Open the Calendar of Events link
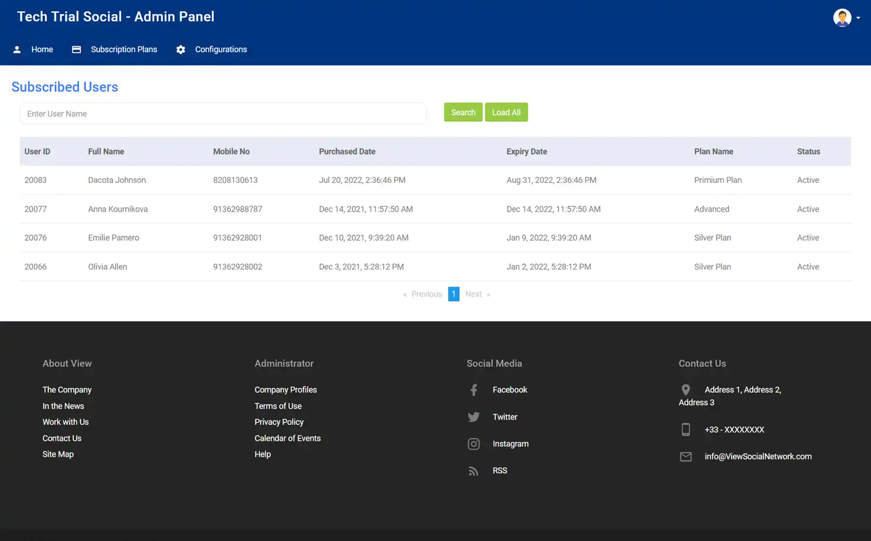The image size is (871, 541). pyautogui.click(x=288, y=438)
